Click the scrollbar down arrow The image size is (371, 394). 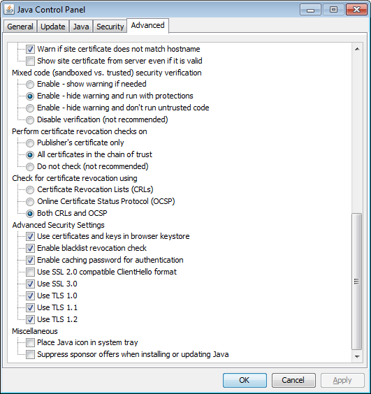coord(357,356)
